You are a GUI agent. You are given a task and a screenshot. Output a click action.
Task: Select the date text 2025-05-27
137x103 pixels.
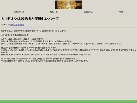[x=5, y=25]
